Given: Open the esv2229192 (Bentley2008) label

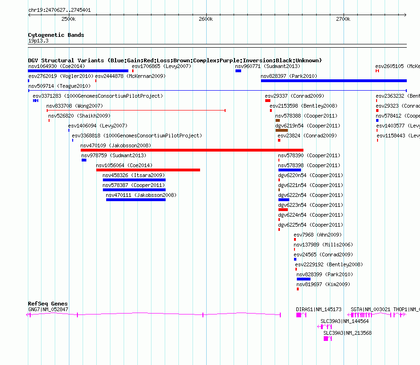Looking at the screenshot, I should pos(329,264).
